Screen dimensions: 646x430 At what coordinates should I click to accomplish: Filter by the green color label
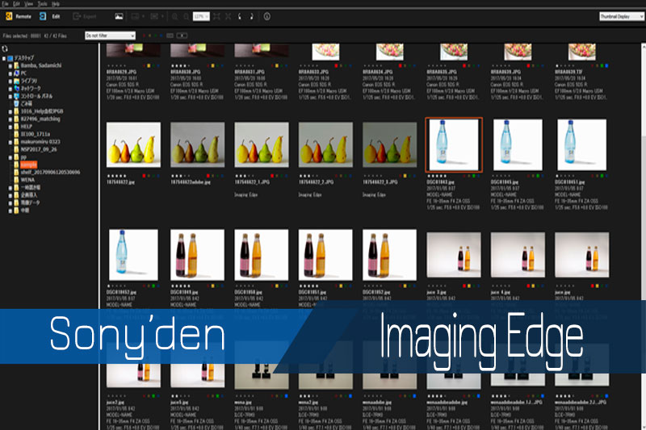coord(155,35)
